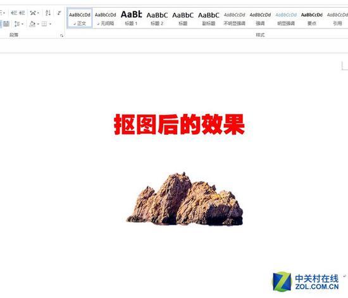Select the cut-out rock image
348x298 pixels.
[x=185, y=199]
